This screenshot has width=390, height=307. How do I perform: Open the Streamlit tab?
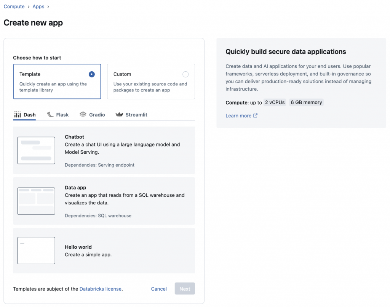click(x=136, y=115)
